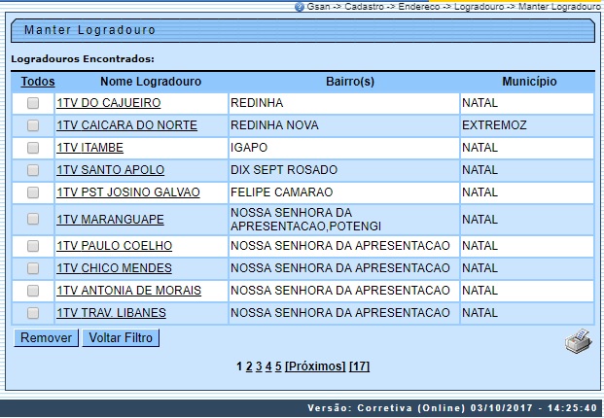Go to page 3 of results

coord(259,366)
